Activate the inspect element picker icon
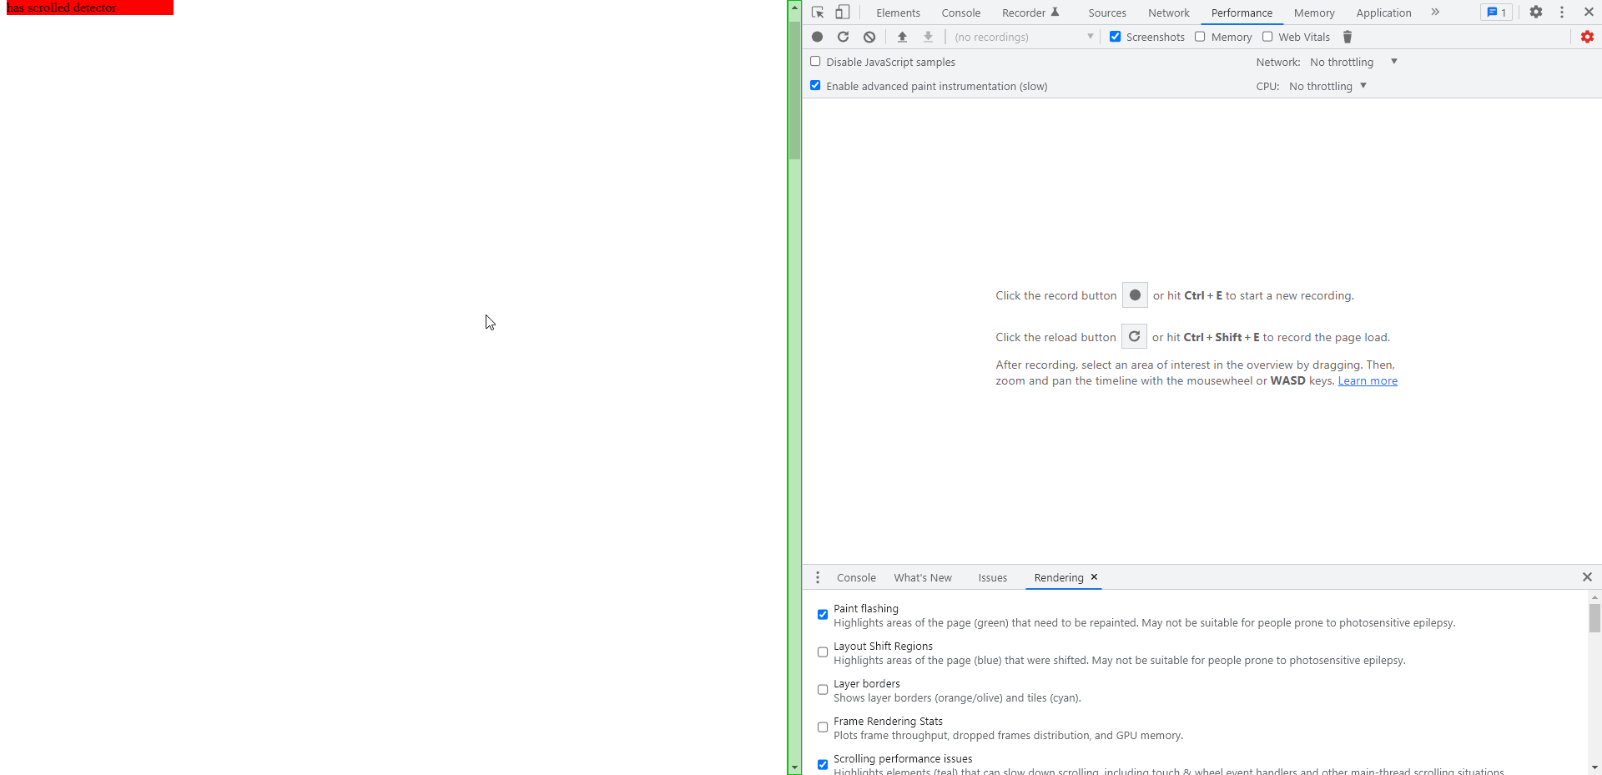The height and width of the screenshot is (775, 1602). [818, 13]
